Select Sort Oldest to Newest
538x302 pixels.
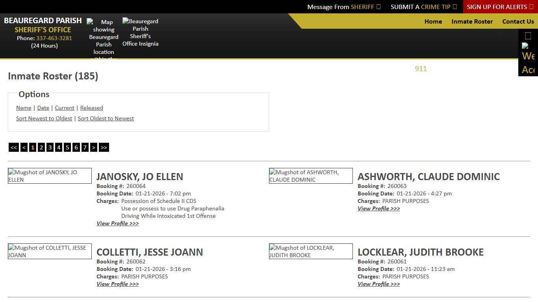tap(106, 118)
